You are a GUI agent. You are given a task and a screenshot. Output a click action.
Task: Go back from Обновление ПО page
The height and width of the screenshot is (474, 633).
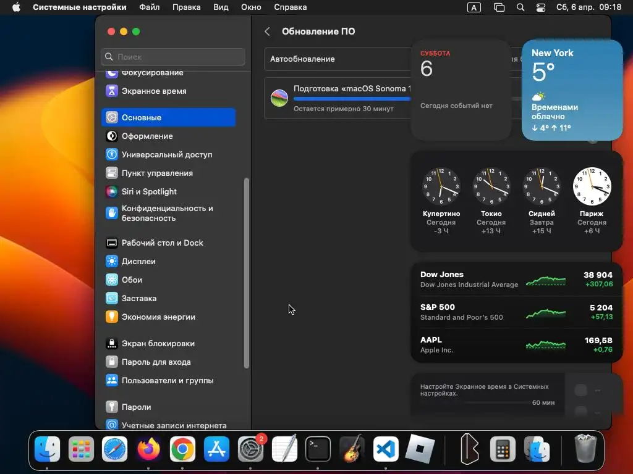267,31
